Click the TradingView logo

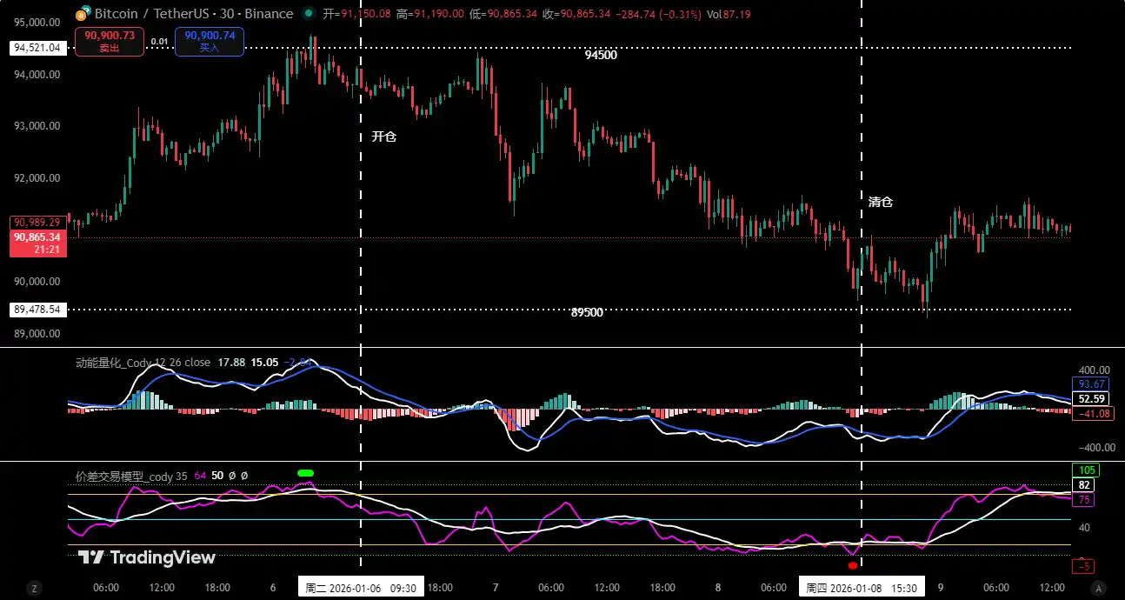tap(146, 557)
